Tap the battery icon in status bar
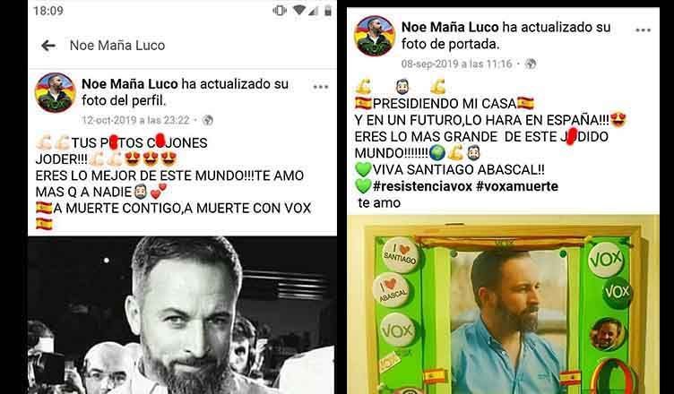Image resolution: width=674 pixels, height=394 pixels. 328,11
